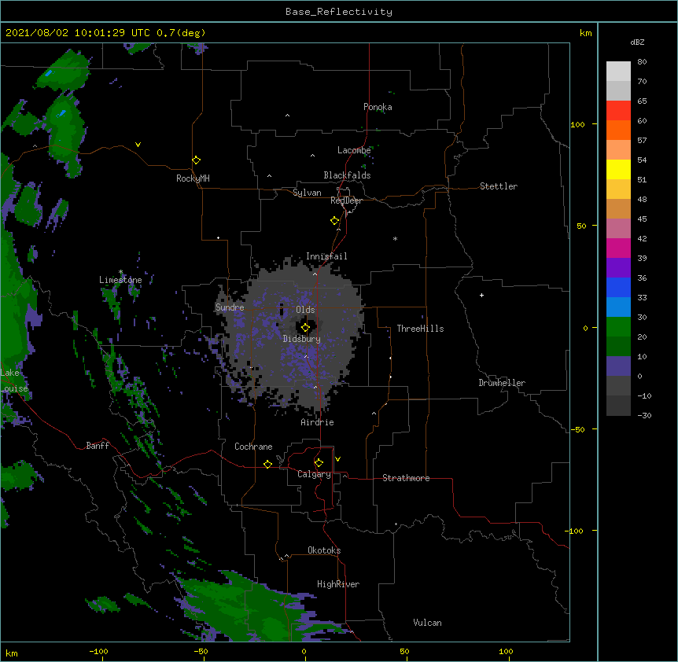Select the yellow diamond marker south of RedDeer
This screenshot has width=678, height=662.
point(335,221)
